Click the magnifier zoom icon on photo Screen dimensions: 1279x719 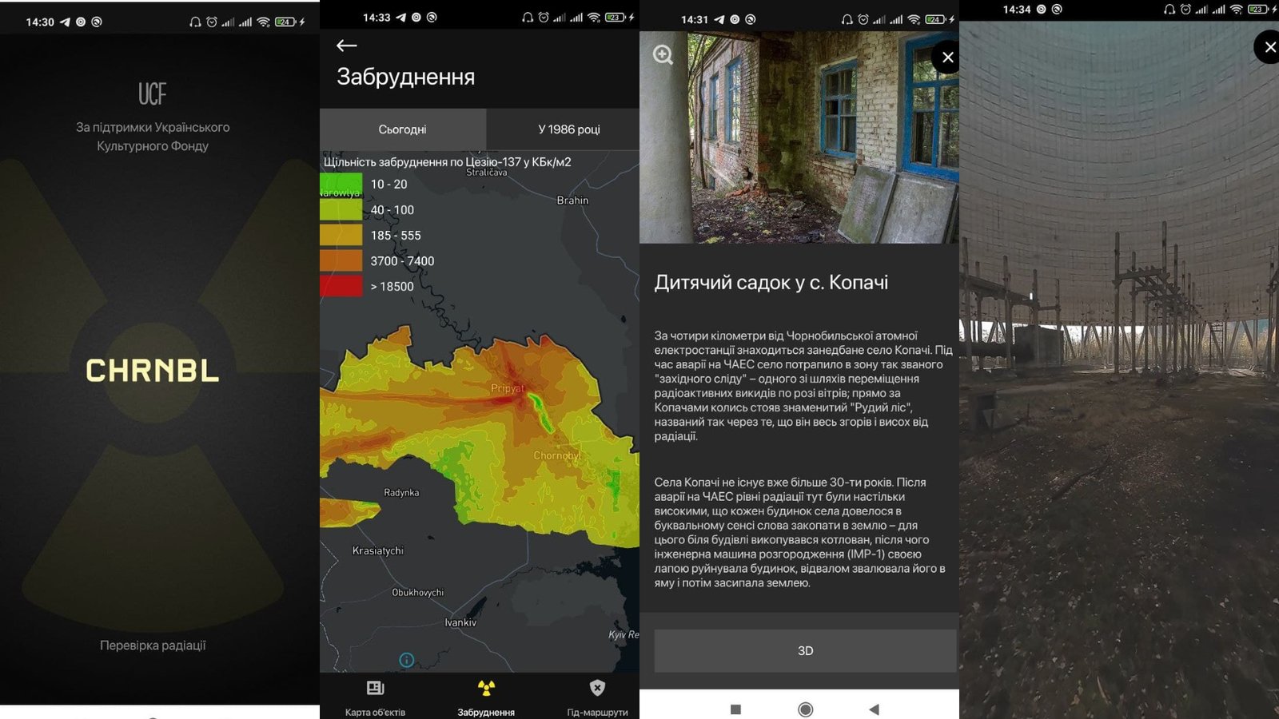pyautogui.click(x=663, y=55)
